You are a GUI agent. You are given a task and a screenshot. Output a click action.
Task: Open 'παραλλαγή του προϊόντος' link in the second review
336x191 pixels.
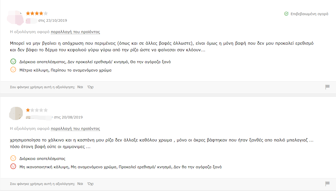pyautogui.click(x=75, y=129)
